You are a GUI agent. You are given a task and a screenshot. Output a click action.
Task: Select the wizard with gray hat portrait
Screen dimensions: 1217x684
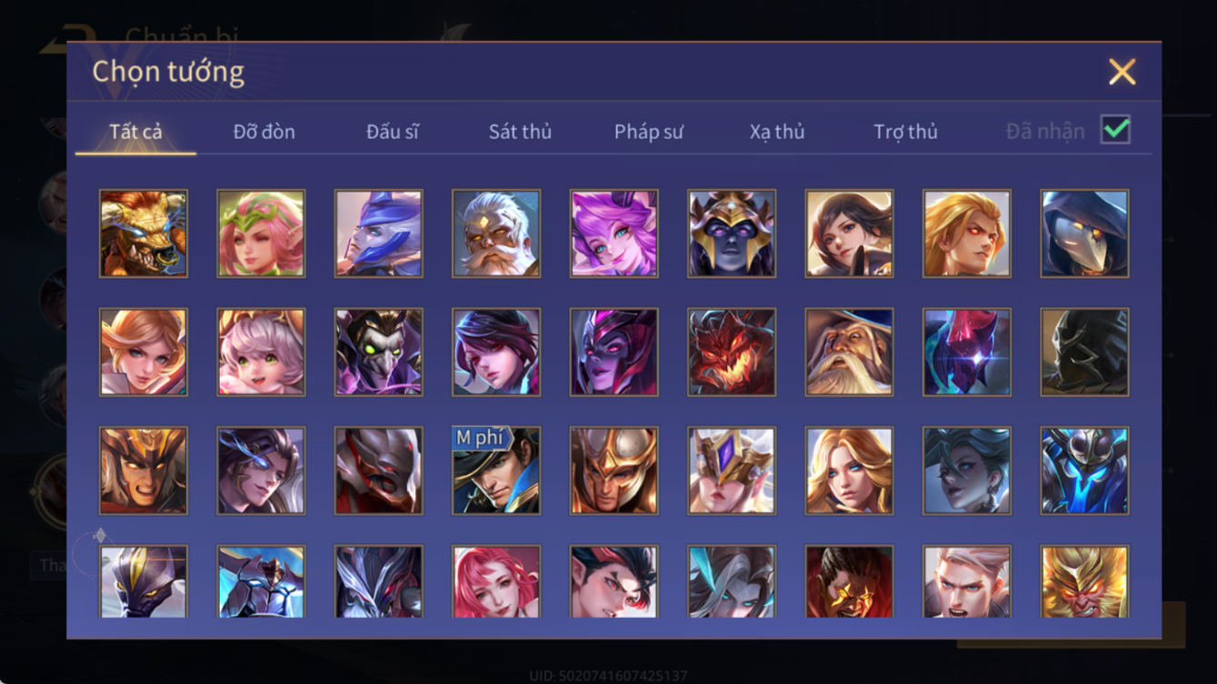[849, 352]
